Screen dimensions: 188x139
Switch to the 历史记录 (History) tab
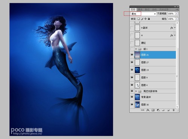click(x=164, y=9)
